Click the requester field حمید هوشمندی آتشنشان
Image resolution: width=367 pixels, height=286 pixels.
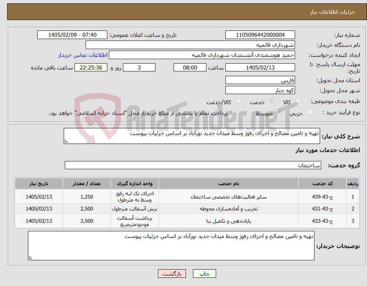[202, 55]
